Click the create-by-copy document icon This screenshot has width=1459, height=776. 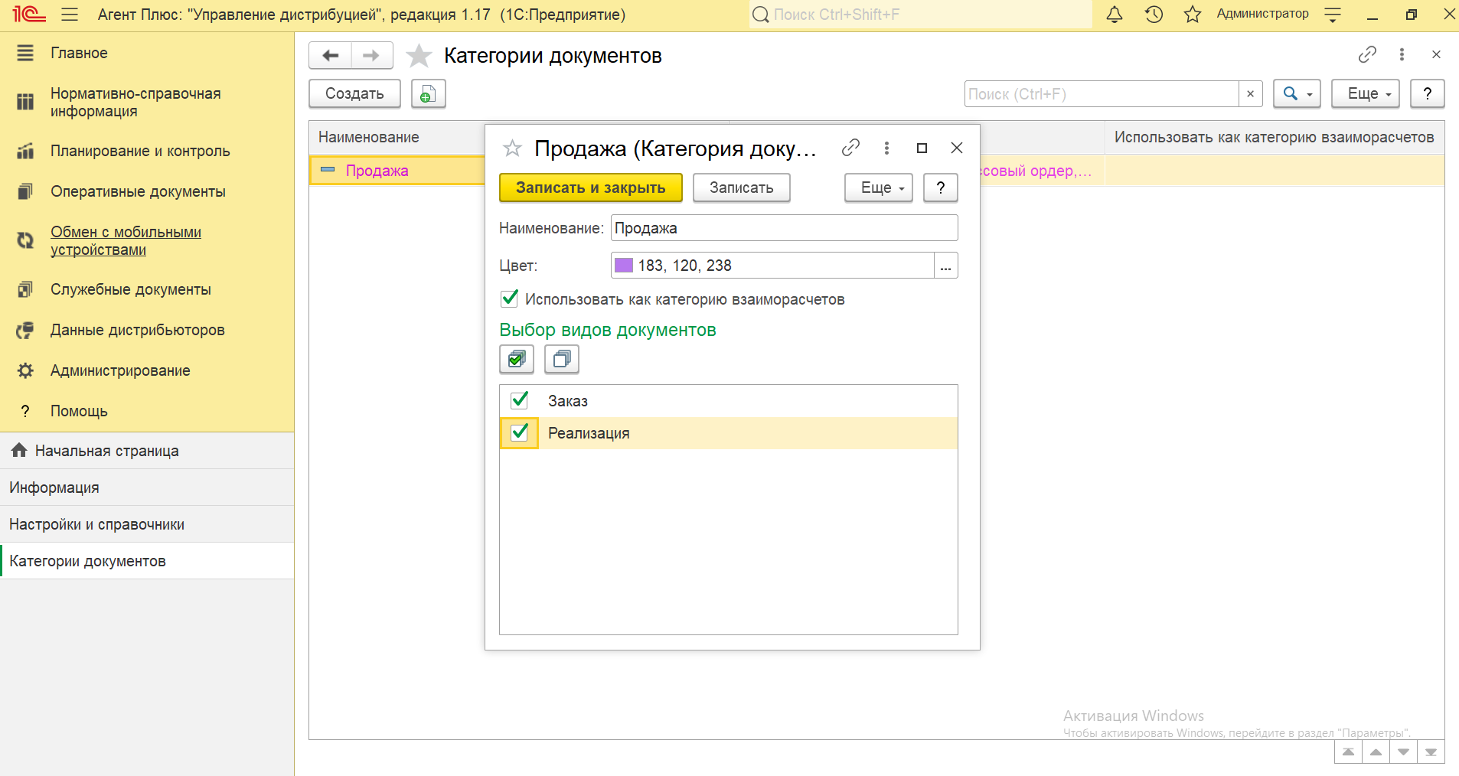(x=428, y=94)
